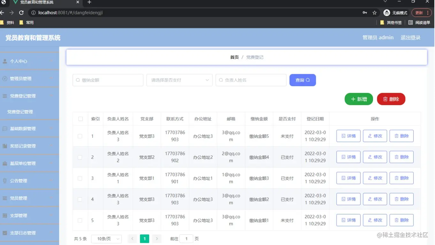Image resolution: width=435 pixels, height=245 pixels.
Task: Bookmark page with the star icon
Action: click(374, 13)
